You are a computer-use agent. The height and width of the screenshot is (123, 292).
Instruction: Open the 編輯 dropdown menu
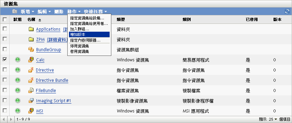click(x=44, y=12)
